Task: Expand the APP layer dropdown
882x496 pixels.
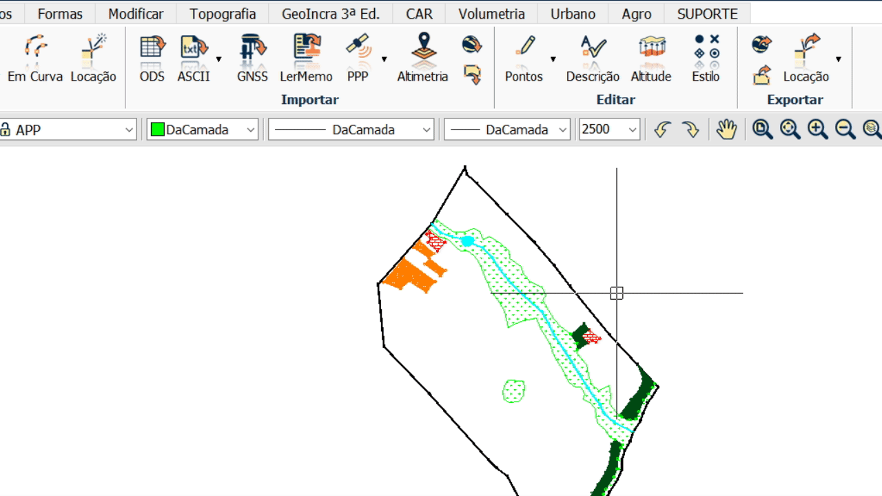Action: (x=130, y=130)
